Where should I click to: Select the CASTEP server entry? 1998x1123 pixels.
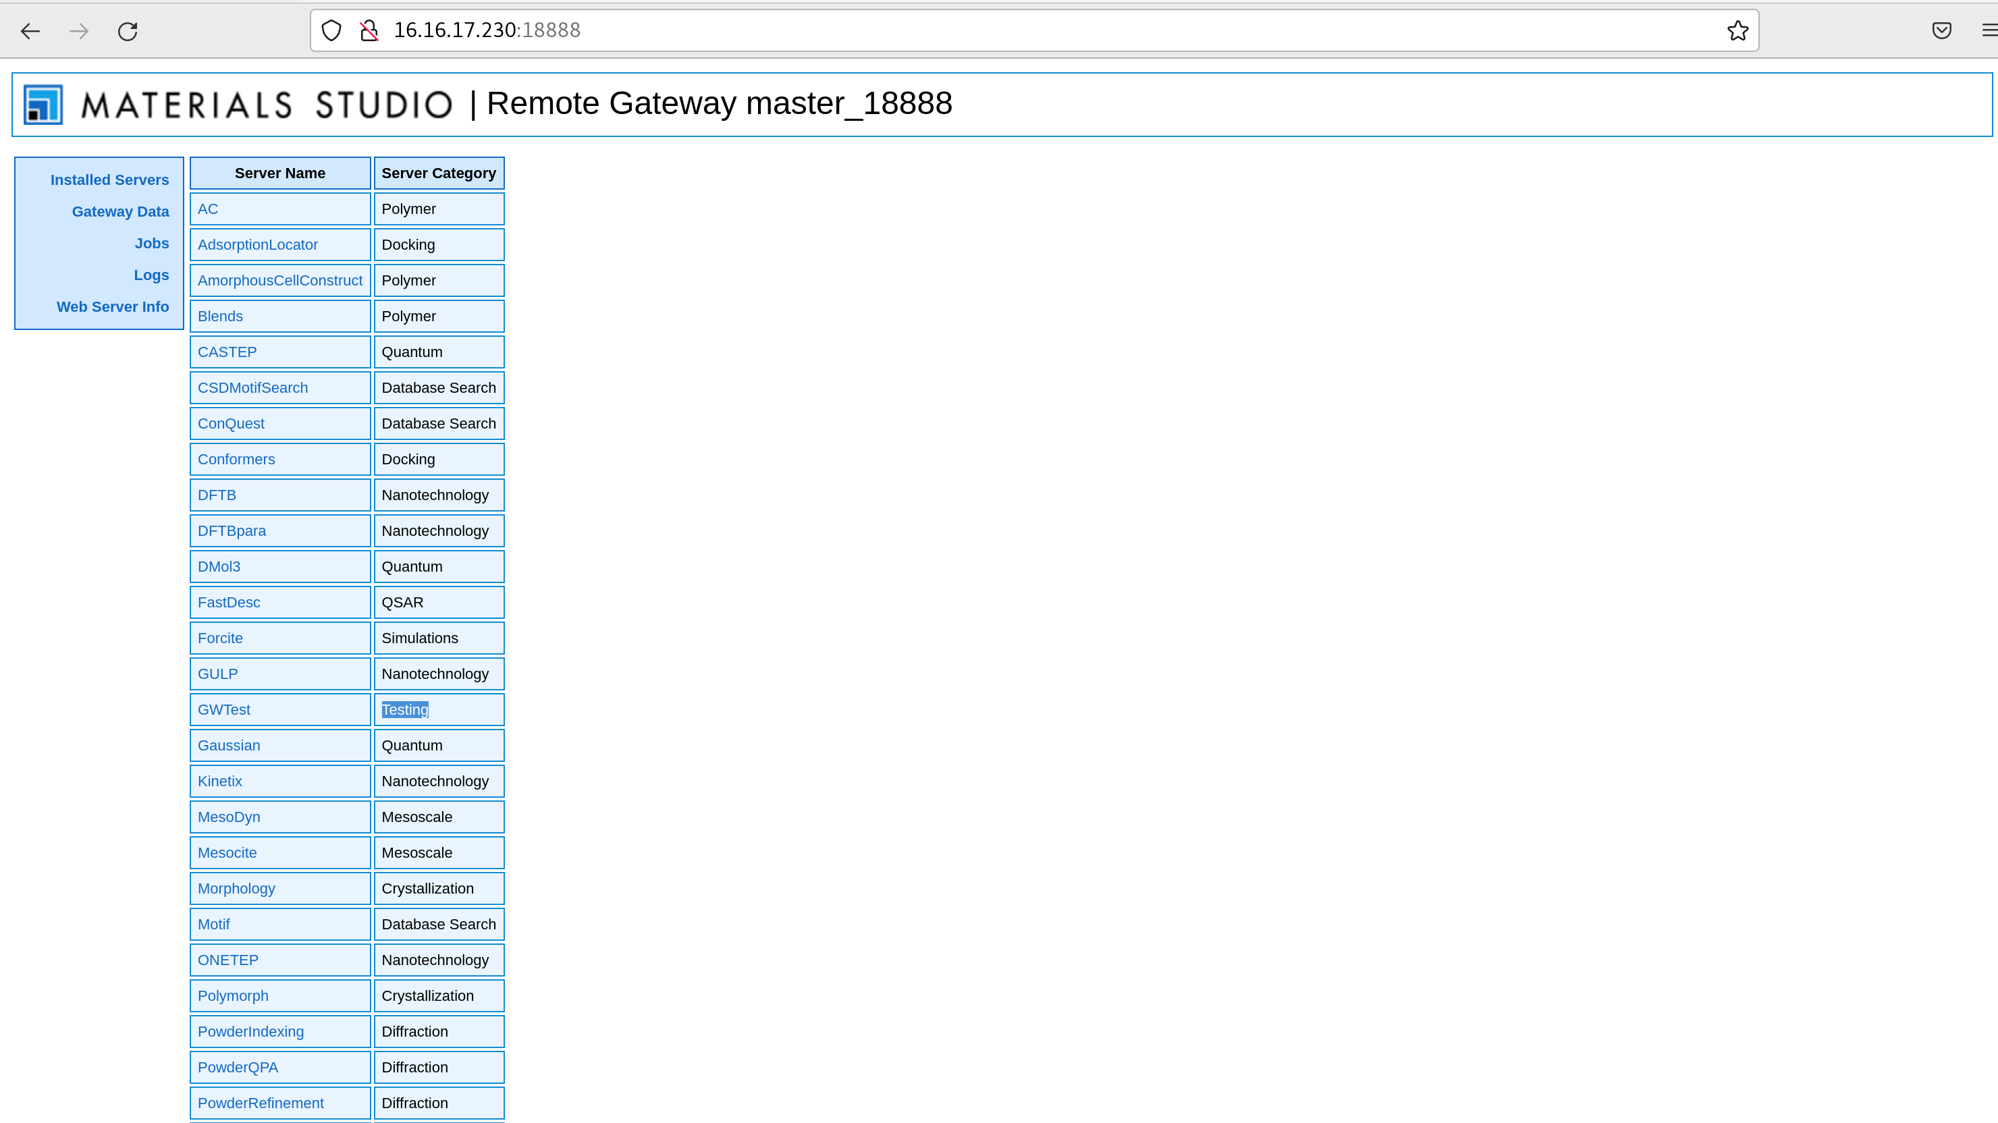coord(226,351)
